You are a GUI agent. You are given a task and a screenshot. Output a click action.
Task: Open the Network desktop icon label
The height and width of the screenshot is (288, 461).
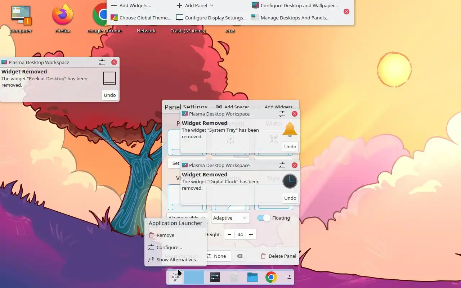coord(146,31)
